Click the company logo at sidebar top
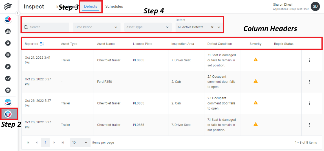Screen dimensions: 324x151 pos(8,6)
